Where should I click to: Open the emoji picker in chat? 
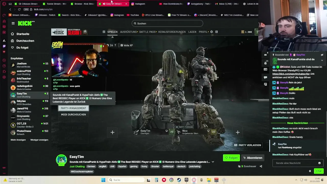coord(319,163)
